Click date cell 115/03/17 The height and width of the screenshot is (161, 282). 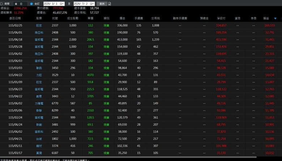pyautogui.click(x=15, y=153)
